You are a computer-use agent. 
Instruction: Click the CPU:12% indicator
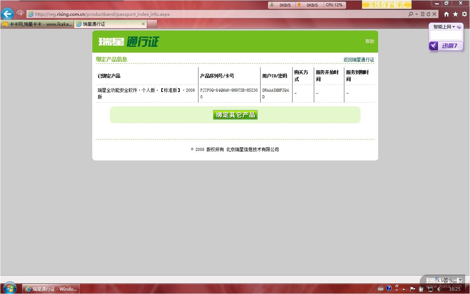(x=334, y=5)
